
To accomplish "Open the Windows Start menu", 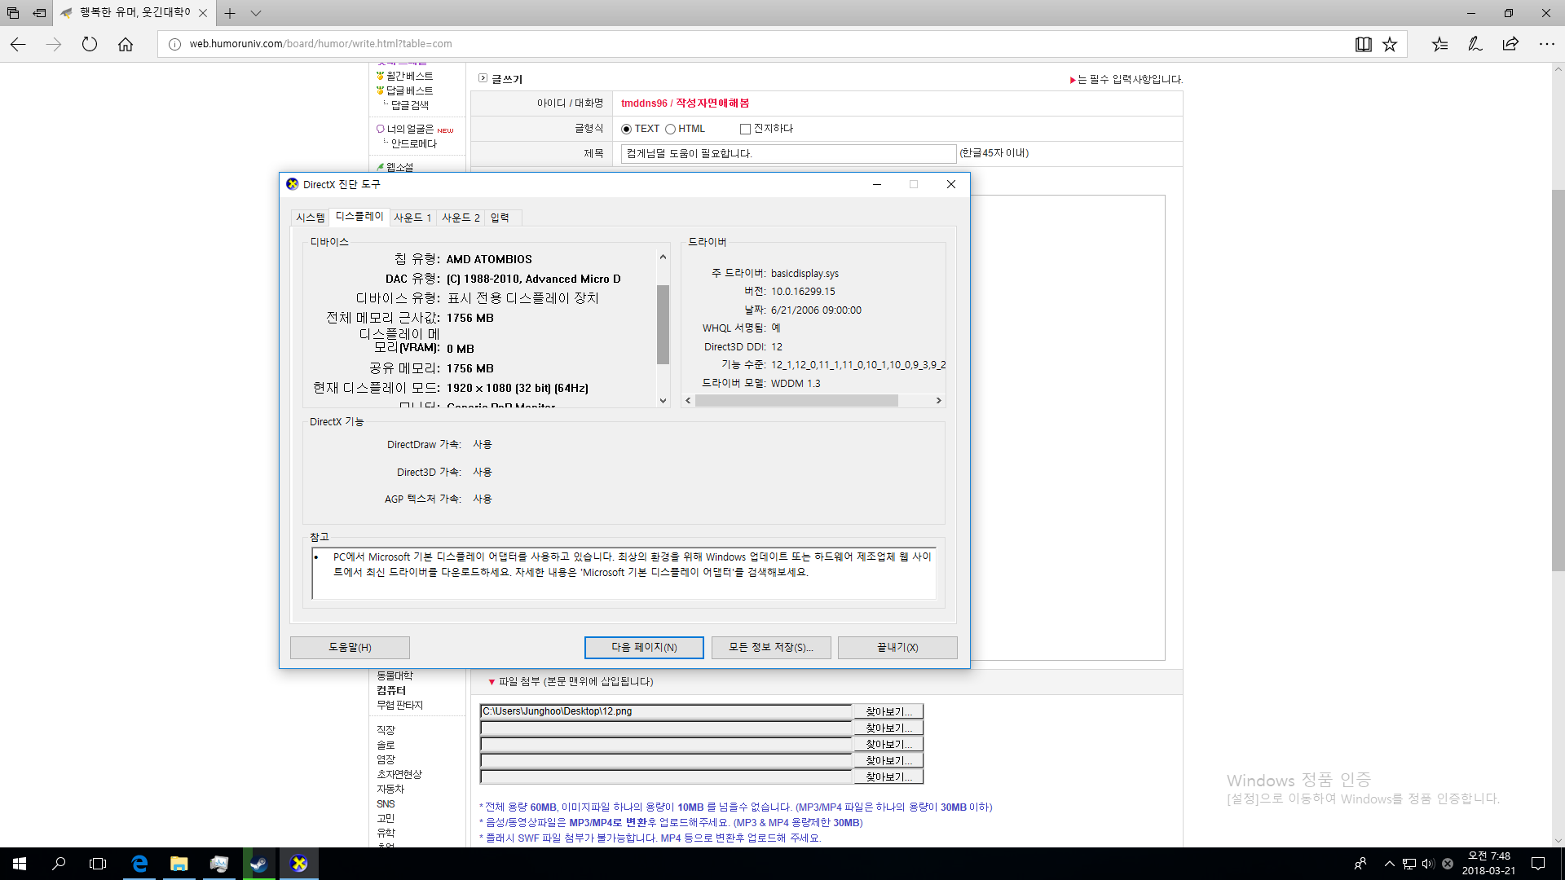I will (20, 864).
